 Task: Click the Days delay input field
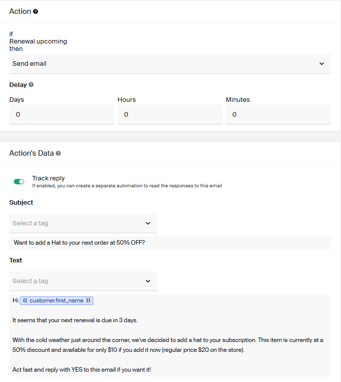(x=61, y=115)
